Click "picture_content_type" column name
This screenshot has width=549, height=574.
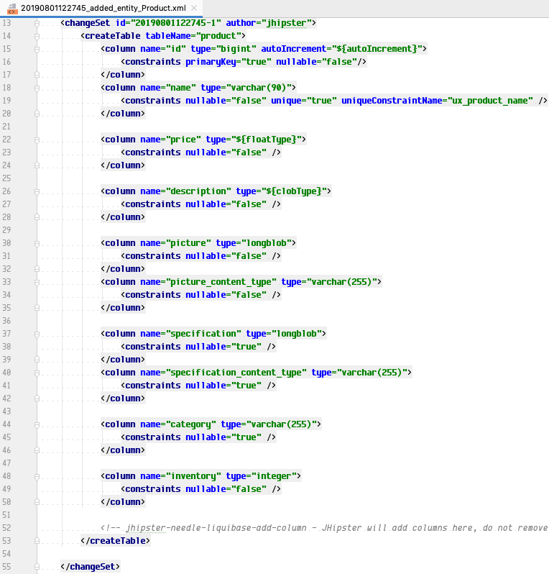coord(221,282)
